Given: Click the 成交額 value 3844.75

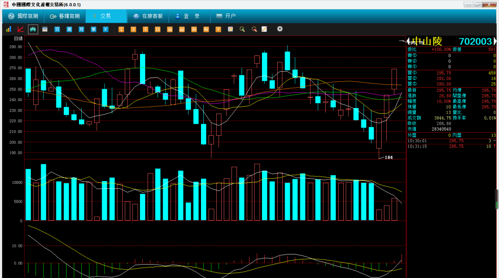Looking at the screenshot, I should click(x=443, y=118).
